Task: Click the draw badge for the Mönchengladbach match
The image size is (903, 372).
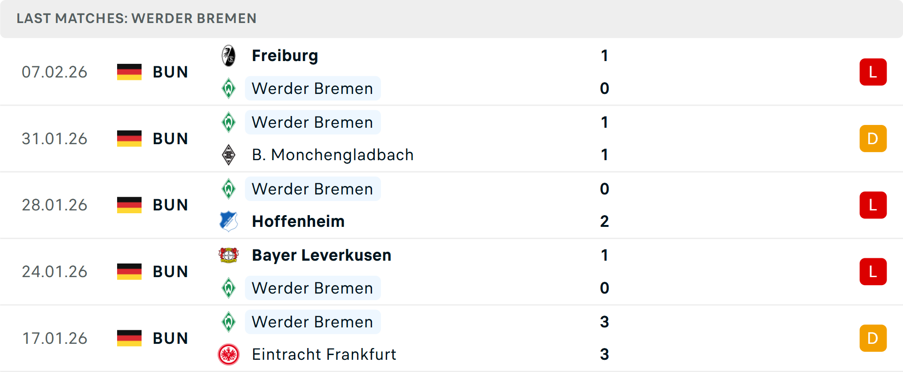Action: tap(873, 139)
